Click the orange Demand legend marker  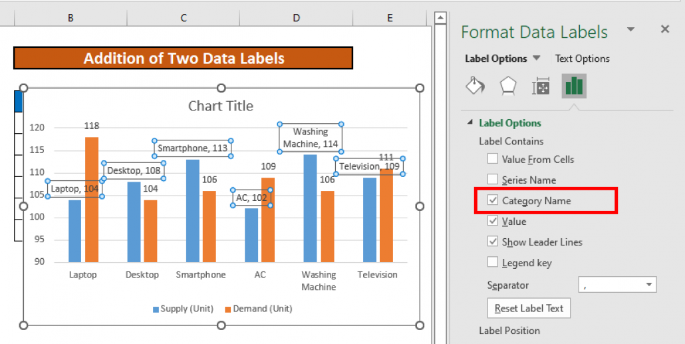(x=227, y=309)
